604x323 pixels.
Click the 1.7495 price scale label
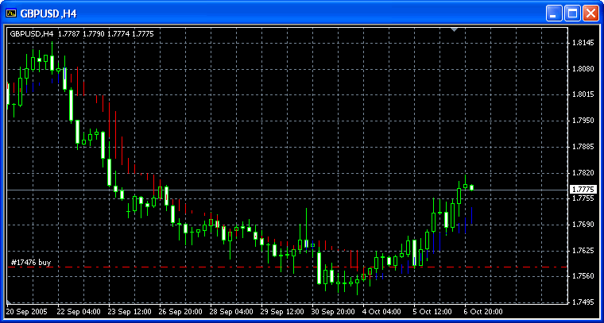(583, 302)
